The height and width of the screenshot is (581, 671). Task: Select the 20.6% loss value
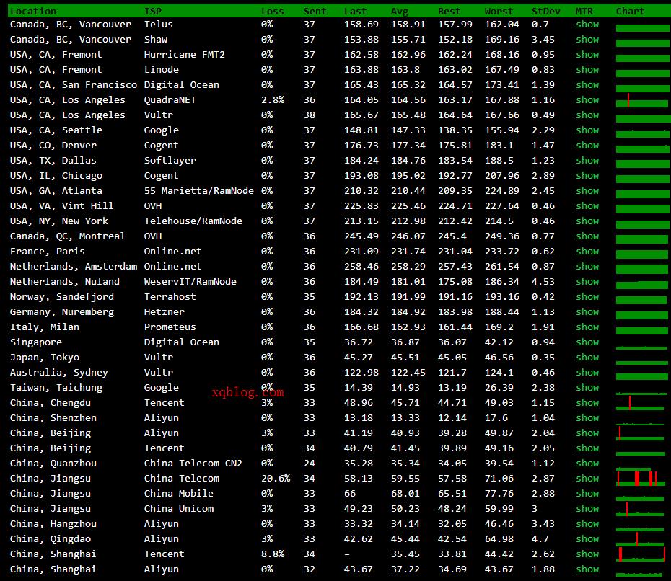click(x=276, y=479)
